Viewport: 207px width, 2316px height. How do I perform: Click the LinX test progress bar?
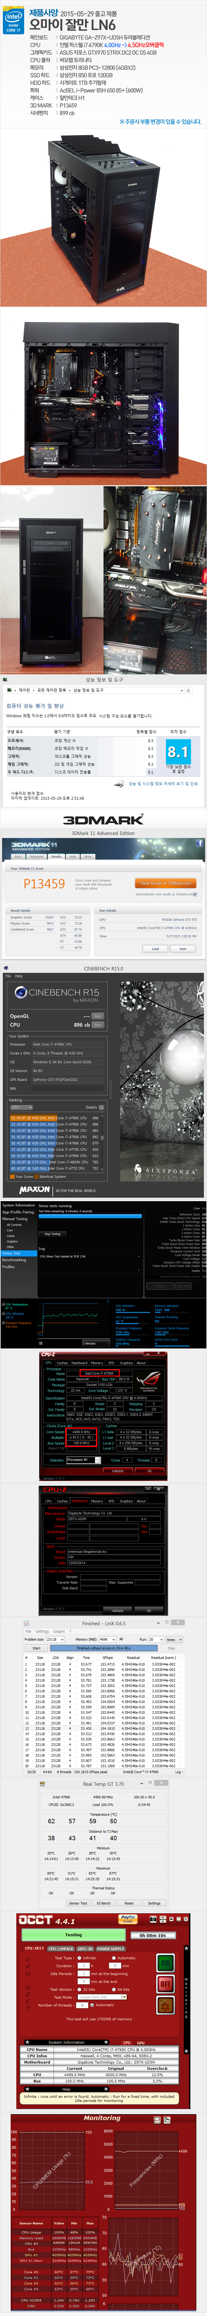coord(104,1648)
